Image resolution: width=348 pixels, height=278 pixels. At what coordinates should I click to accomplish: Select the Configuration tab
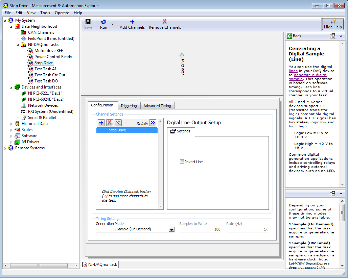(x=102, y=105)
